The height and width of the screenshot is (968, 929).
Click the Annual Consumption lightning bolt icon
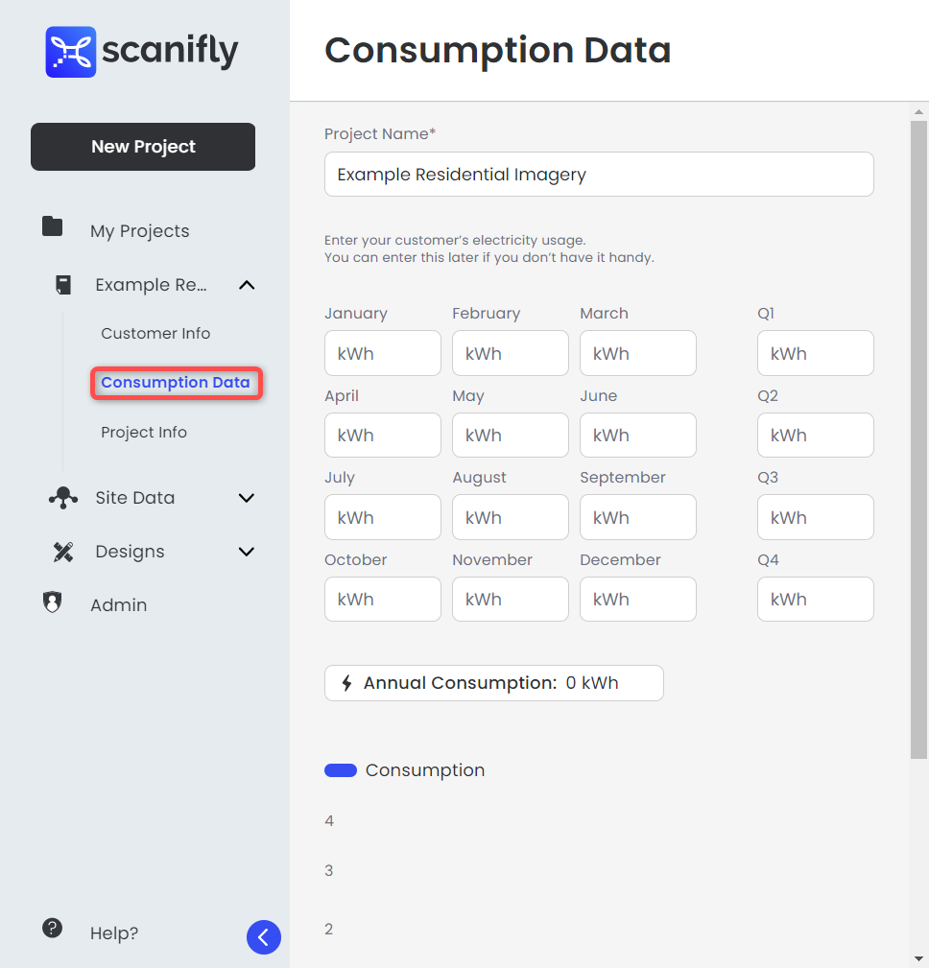coord(347,683)
